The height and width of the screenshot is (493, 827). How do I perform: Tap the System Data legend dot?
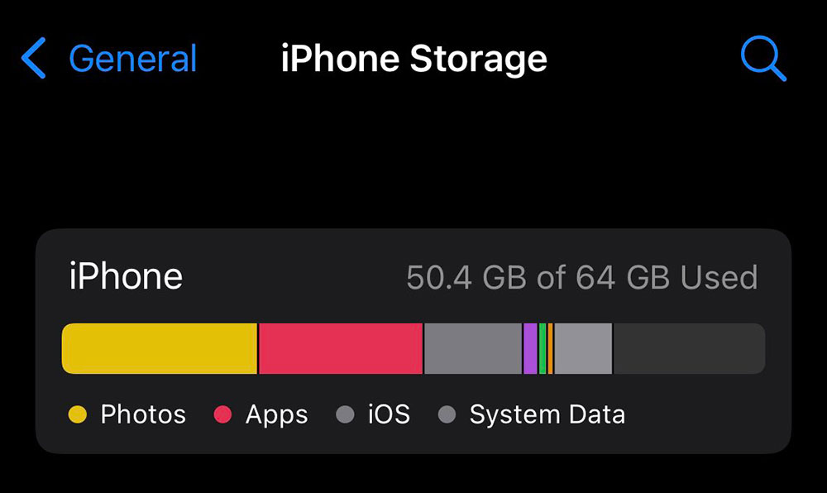[x=447, y=414]
